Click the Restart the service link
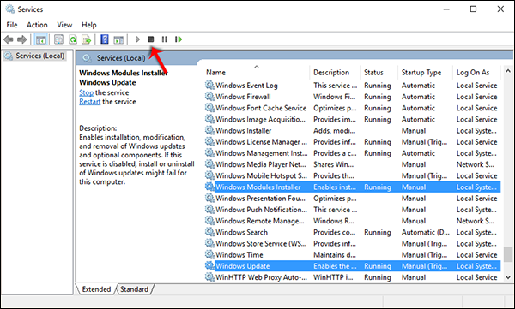This screenshot has height=309, width=515. point(89,102)
